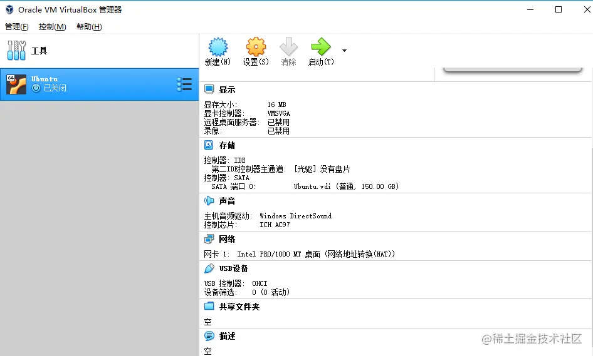This screenshot has height=356, width=593.
Task: Click the Discard (清除) arrow icon
Action: click(288, 47)
